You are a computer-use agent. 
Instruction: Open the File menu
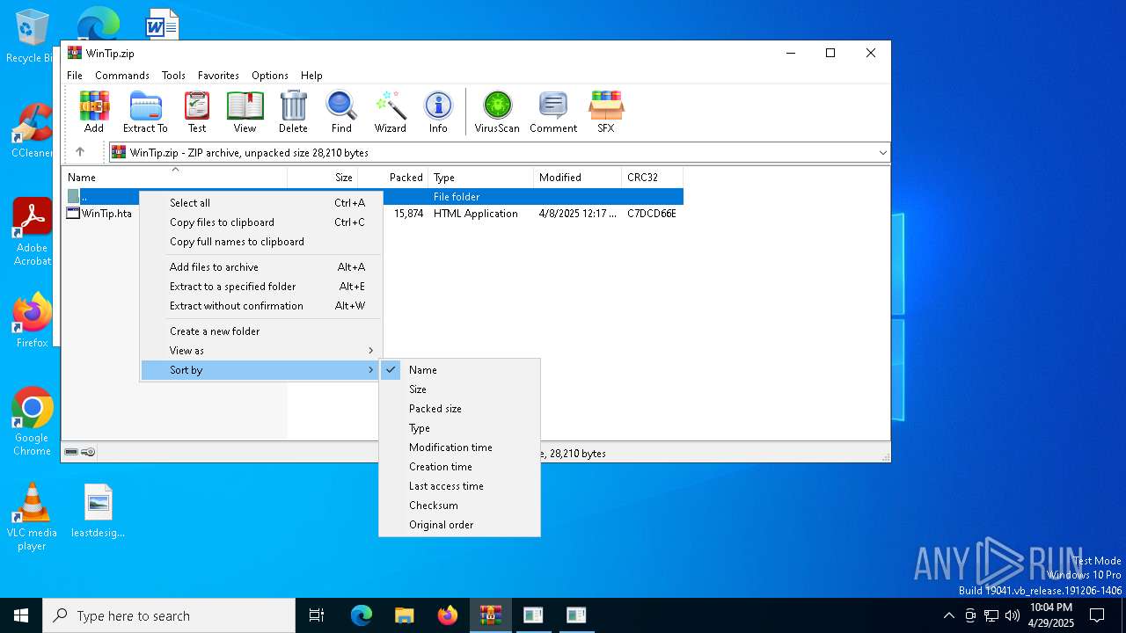[x=75, y=76]
